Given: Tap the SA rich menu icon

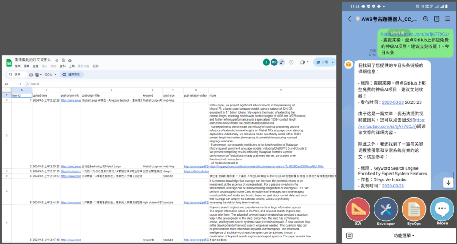Looking at the screenshot, I should pyautogui.click(x=358, y=209).
